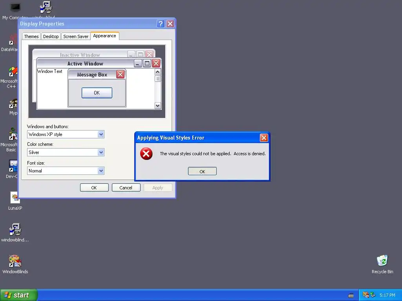Click the preview Message Box close icon
Image resolution: width=402 pixels, height=301 pixels.
[x=120, y=74]
